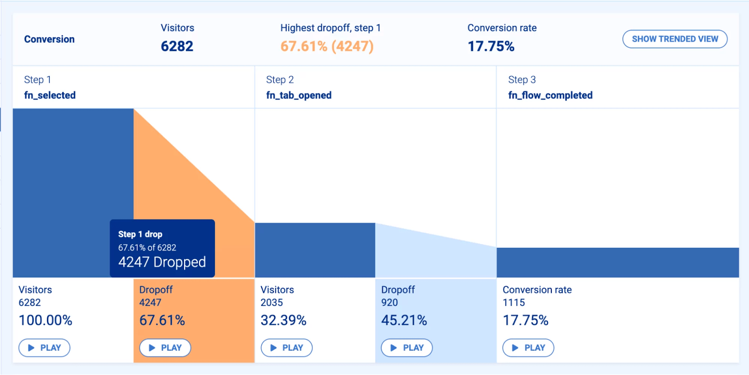Viewport: 749px width, 375px height.
Task: Select the play icon under Dropoff 45.21%
Action: click(393, 347)
